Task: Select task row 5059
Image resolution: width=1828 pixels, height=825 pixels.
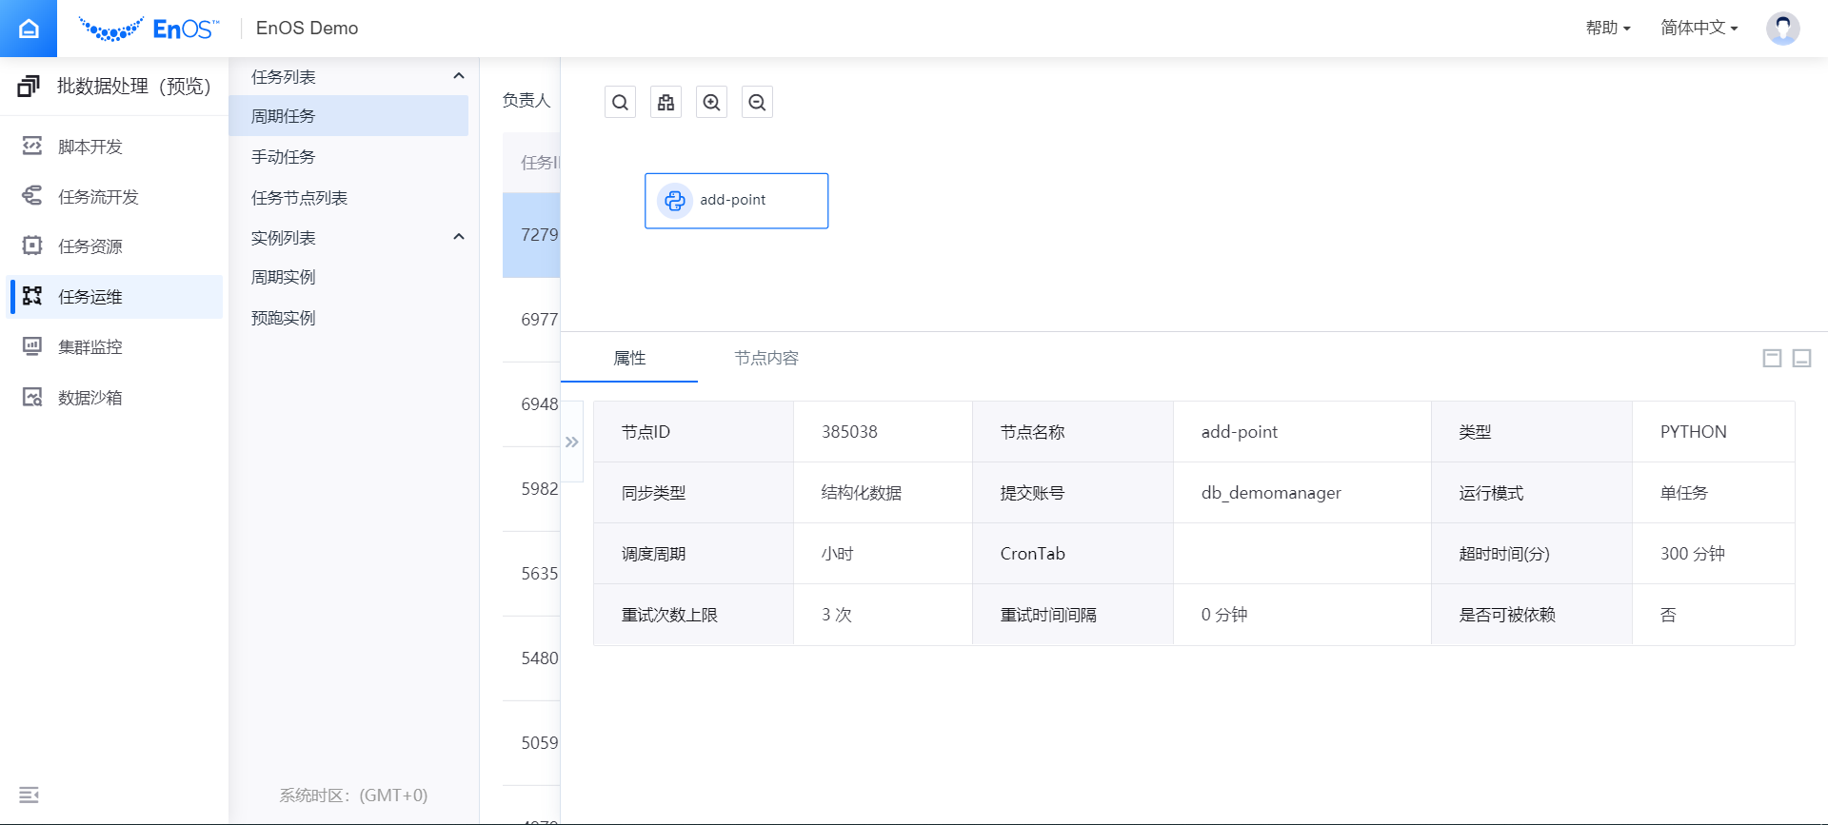Action: point(531,743)
